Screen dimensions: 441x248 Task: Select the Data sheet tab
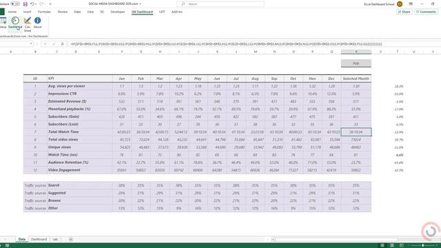click(21, 239)
